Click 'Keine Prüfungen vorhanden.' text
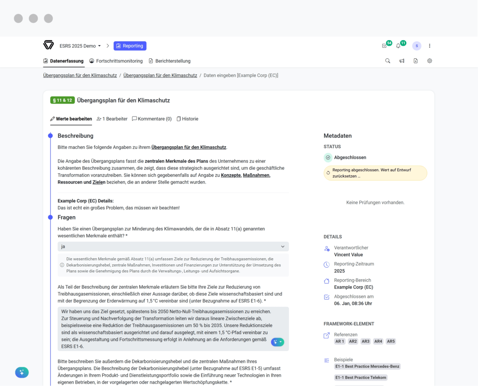Screen dimensions: 478x386 pos(375,202)
